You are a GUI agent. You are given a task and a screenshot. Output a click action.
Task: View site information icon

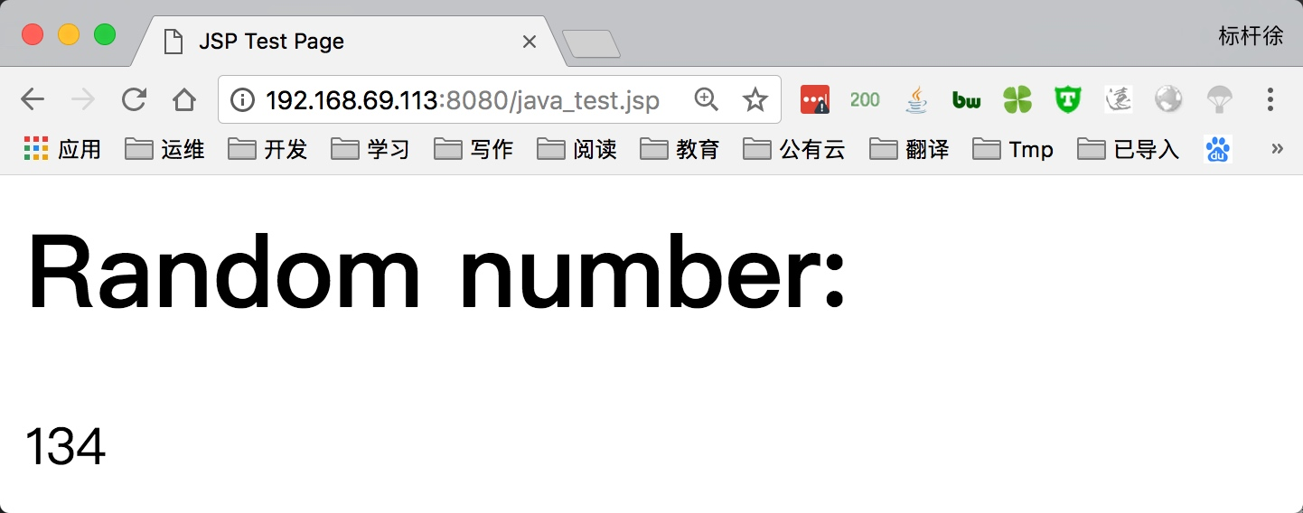point(242,99)
